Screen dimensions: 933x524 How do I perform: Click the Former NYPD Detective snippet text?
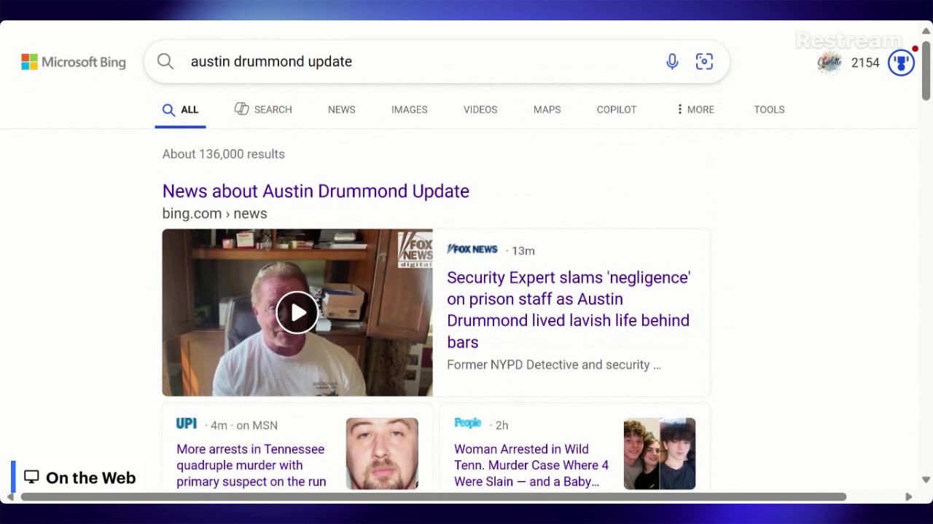(x=554, y=365)
